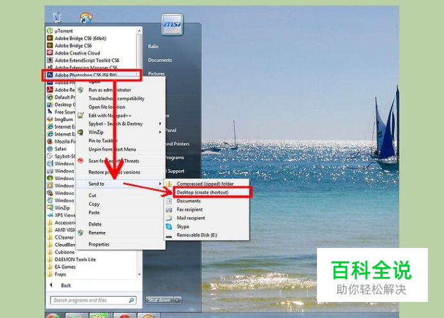Click the ImgBurn program icon
Screen dimensions: 444x318
[50, 119]
